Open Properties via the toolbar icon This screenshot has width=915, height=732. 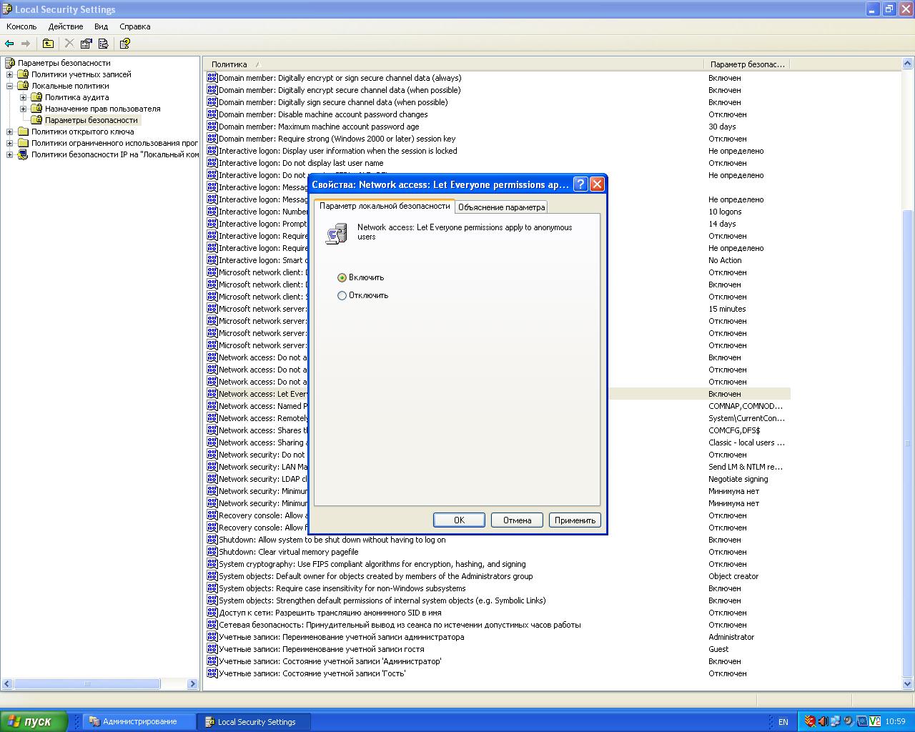coord(86,44)
